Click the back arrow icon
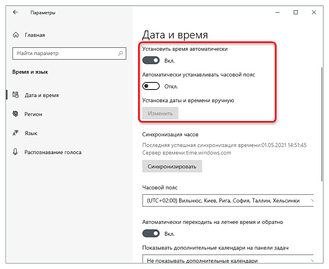This screenshot has height=269, width=329. (x=15, y=13)
